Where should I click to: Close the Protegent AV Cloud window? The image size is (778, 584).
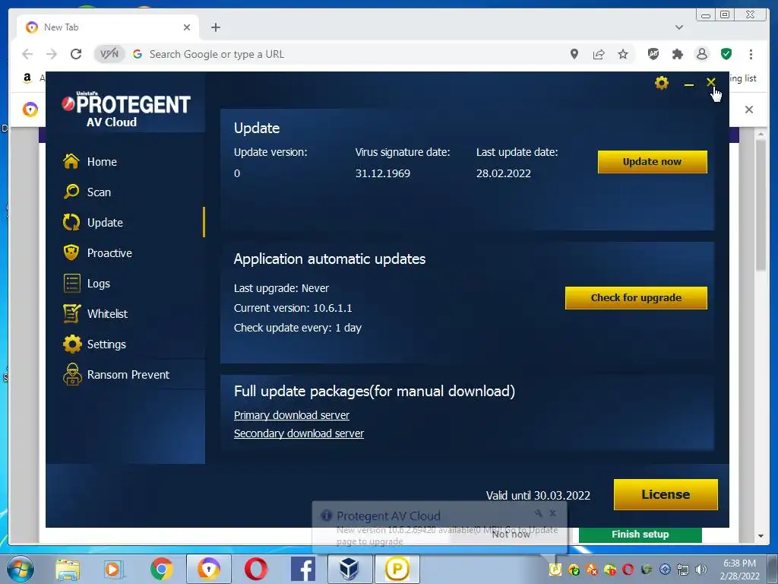coord(710,82)
